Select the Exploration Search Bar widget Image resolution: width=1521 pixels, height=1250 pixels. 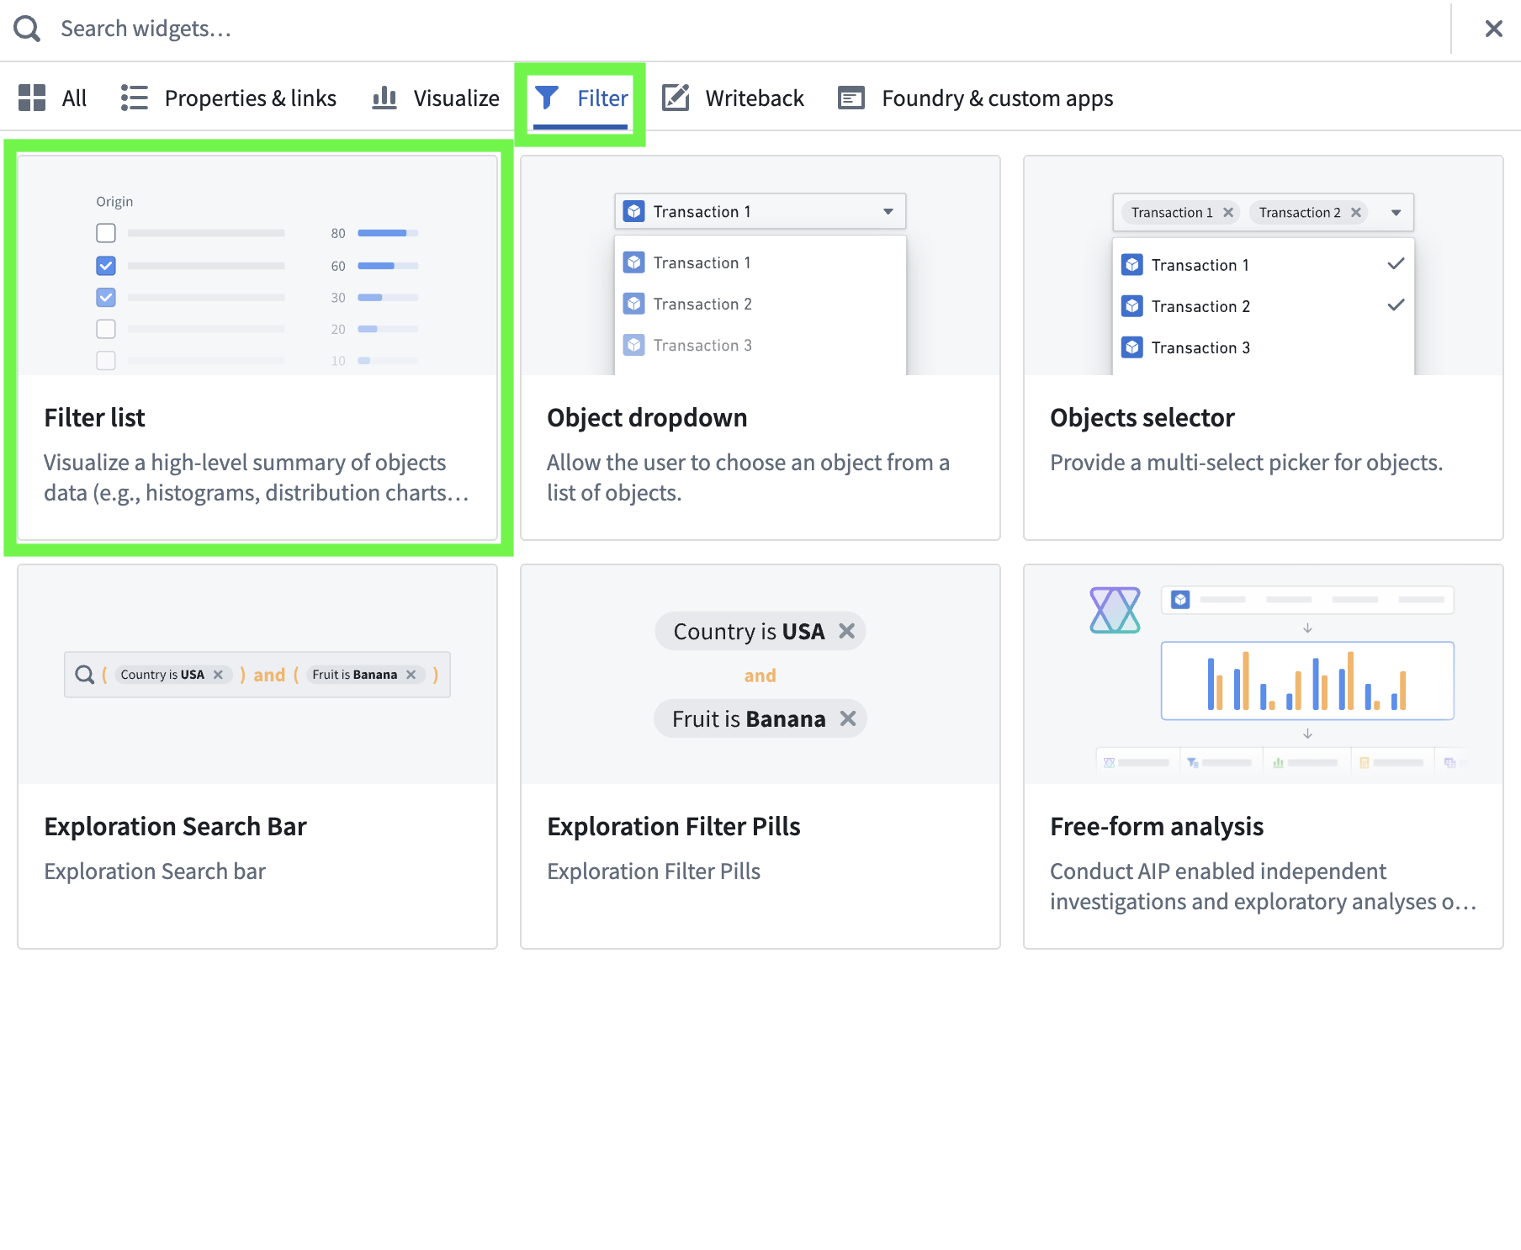point(257,755)
